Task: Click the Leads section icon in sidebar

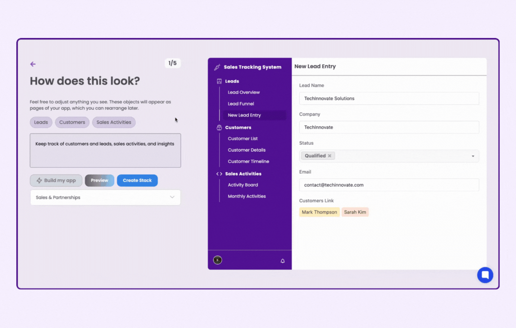Action: tap(219, 81)
